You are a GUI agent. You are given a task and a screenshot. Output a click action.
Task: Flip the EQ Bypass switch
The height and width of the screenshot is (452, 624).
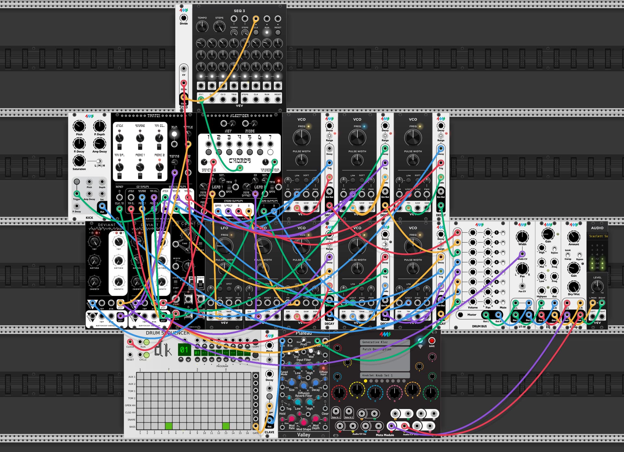point(554,249)
